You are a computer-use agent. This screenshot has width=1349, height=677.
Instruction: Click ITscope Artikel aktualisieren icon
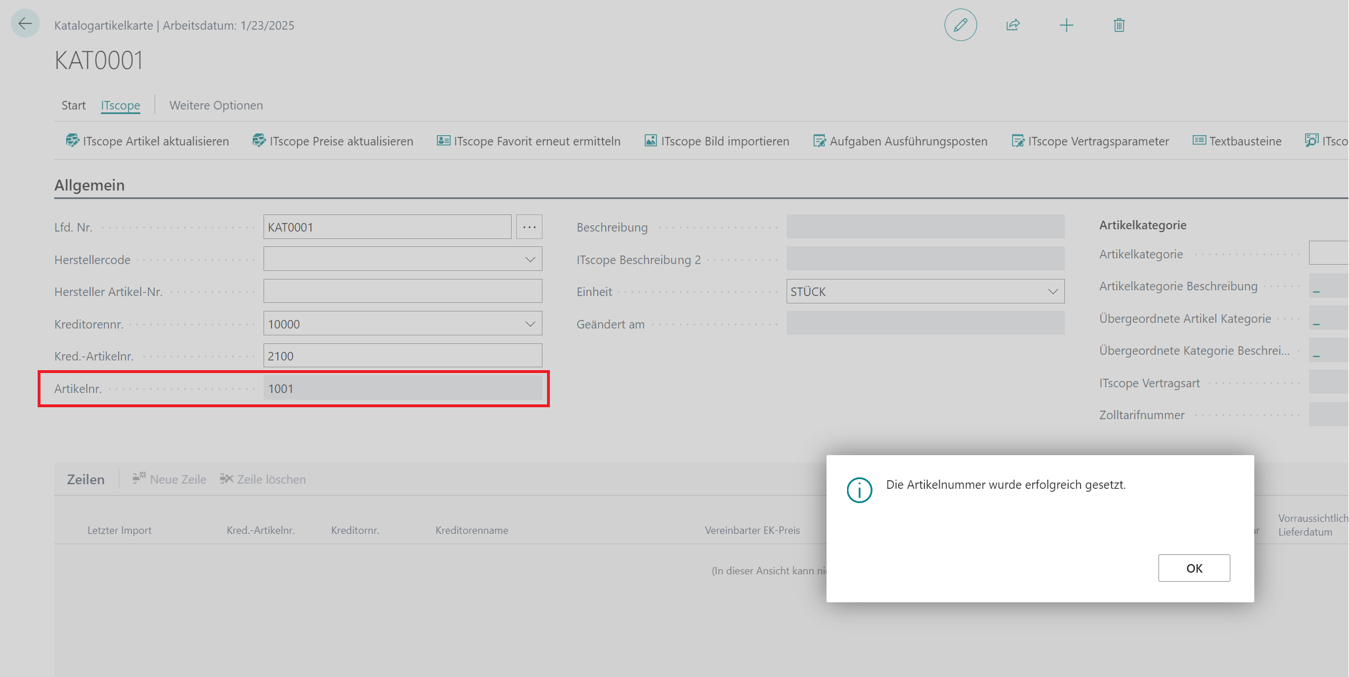[x=72, y=141]
